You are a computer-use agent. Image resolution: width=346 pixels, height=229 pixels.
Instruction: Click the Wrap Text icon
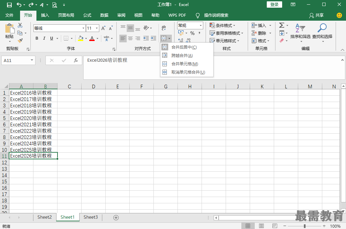click(x=164, y=28)
